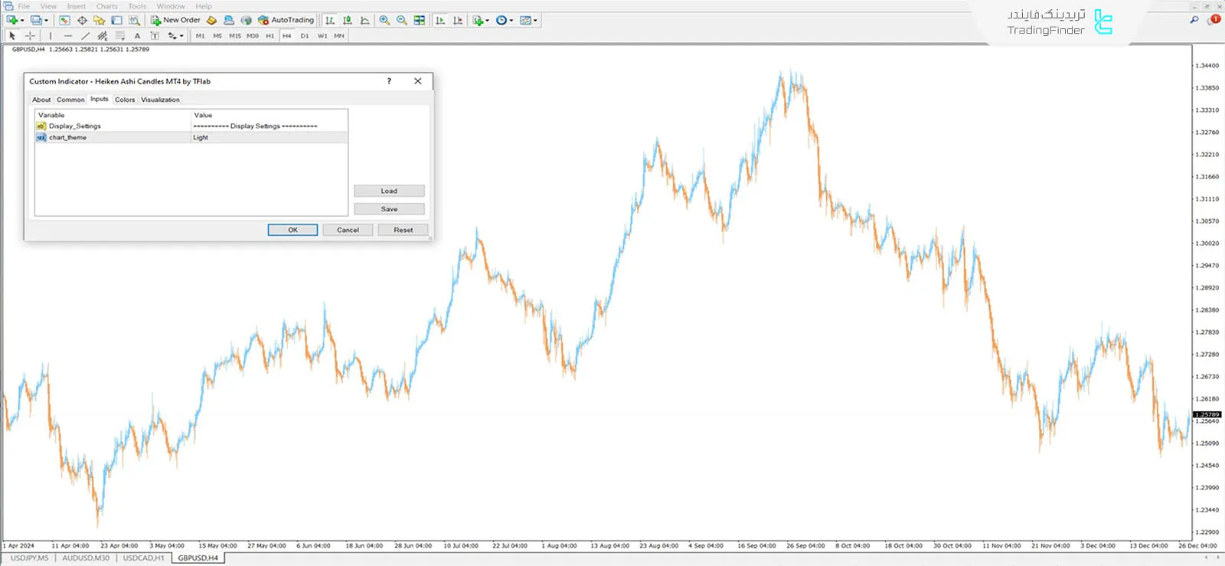The width and height of the screenshot is (1225, 566).
Task: Draw a horizontal line with toolbar tool
Action: [68, 36]
